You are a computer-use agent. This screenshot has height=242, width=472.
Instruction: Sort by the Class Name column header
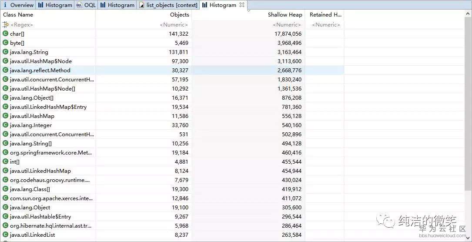click(x=18, y=14)
